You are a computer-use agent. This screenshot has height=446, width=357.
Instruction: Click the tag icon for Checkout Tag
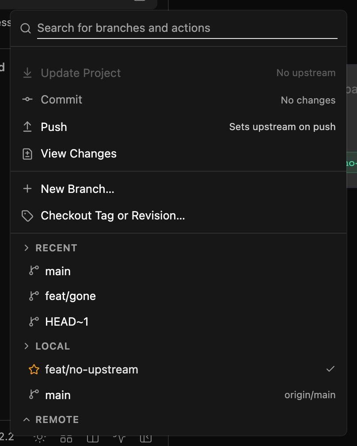point(27,216)
